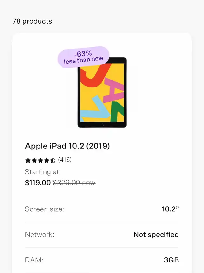View the 416 reviews count

coord(65,160)
